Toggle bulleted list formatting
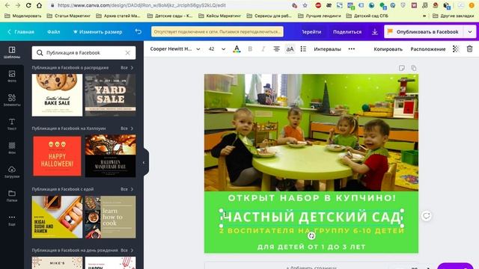This screenshot has width=479, height=269. pyautogui.click(x=303, y=49)
